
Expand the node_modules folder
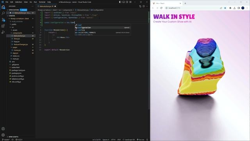click(17, 22)
